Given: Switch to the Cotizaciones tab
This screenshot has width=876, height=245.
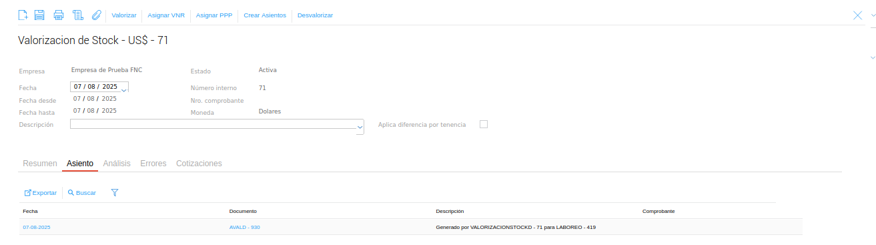Looking at the screenshot, I should click(199, 164).
